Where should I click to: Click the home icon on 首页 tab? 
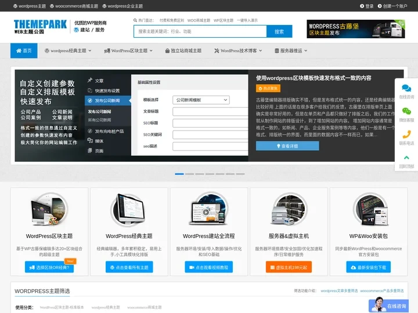click(19, 50)
